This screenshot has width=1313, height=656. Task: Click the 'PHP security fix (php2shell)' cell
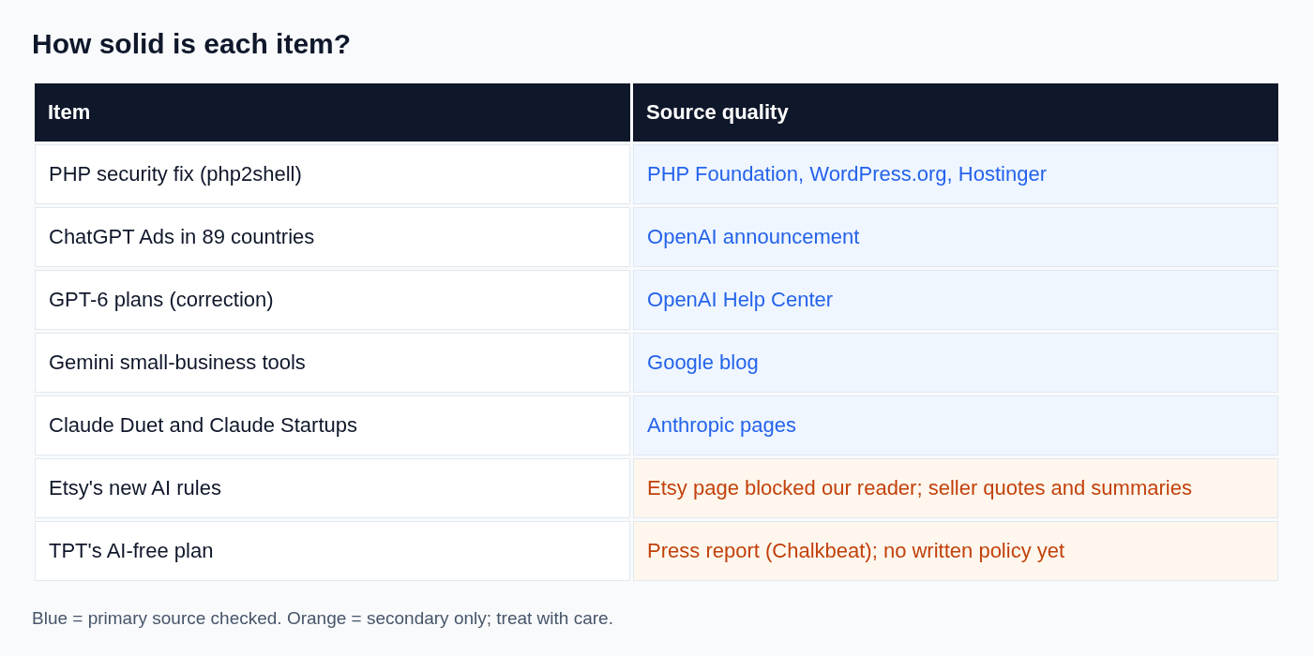pos(332,174)
